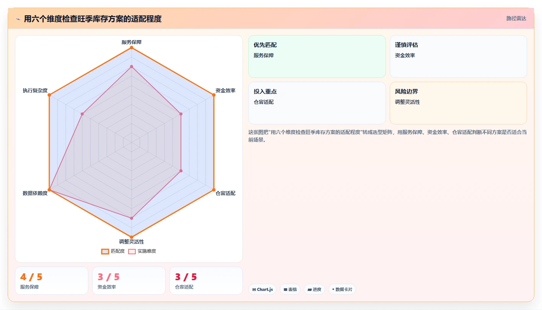
Task: Select the 进度 tag chip
Action: pyautogui.click(x=314, y=289)
